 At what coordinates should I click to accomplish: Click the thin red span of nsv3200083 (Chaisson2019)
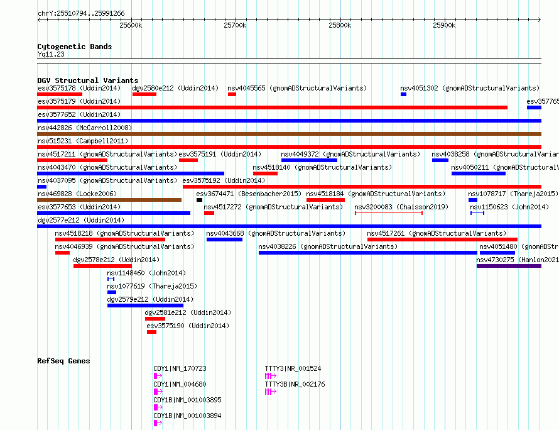(x=389, y=213)
